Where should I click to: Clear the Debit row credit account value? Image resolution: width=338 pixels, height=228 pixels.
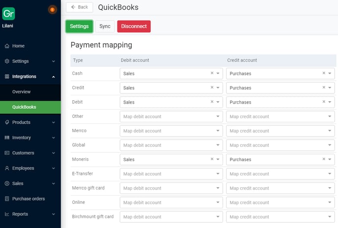click(x=324, y=102)
